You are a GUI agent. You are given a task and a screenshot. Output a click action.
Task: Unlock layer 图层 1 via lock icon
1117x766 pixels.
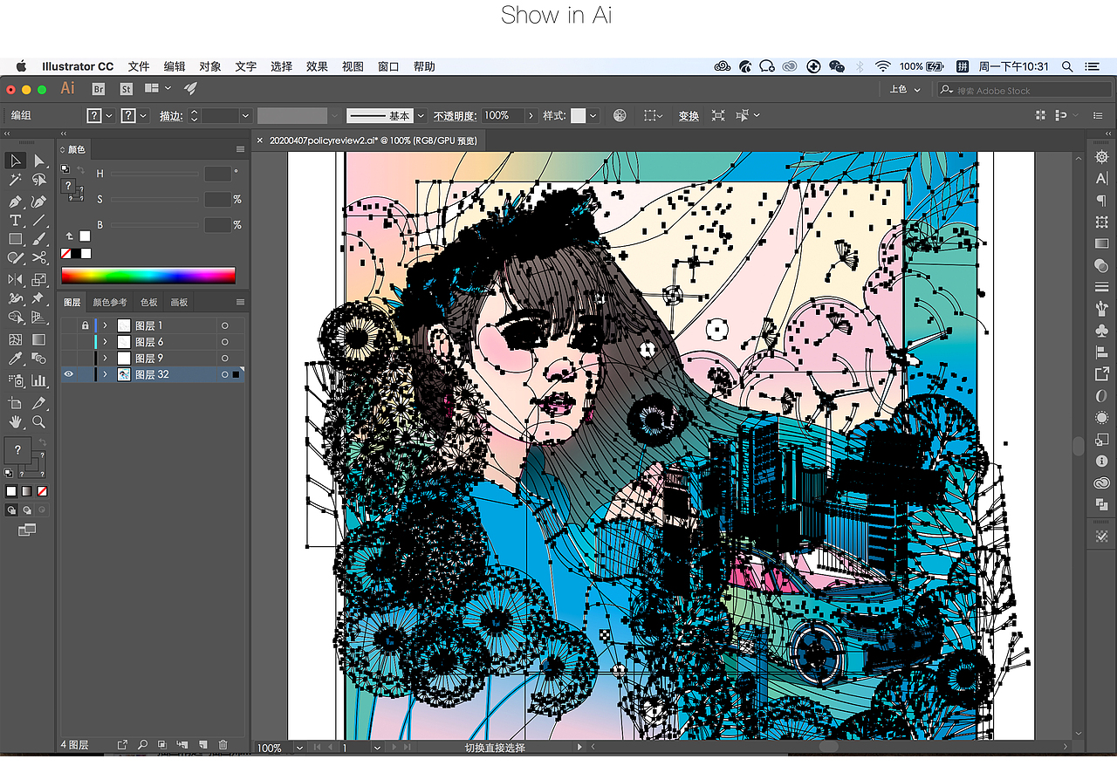pos(85,325)
